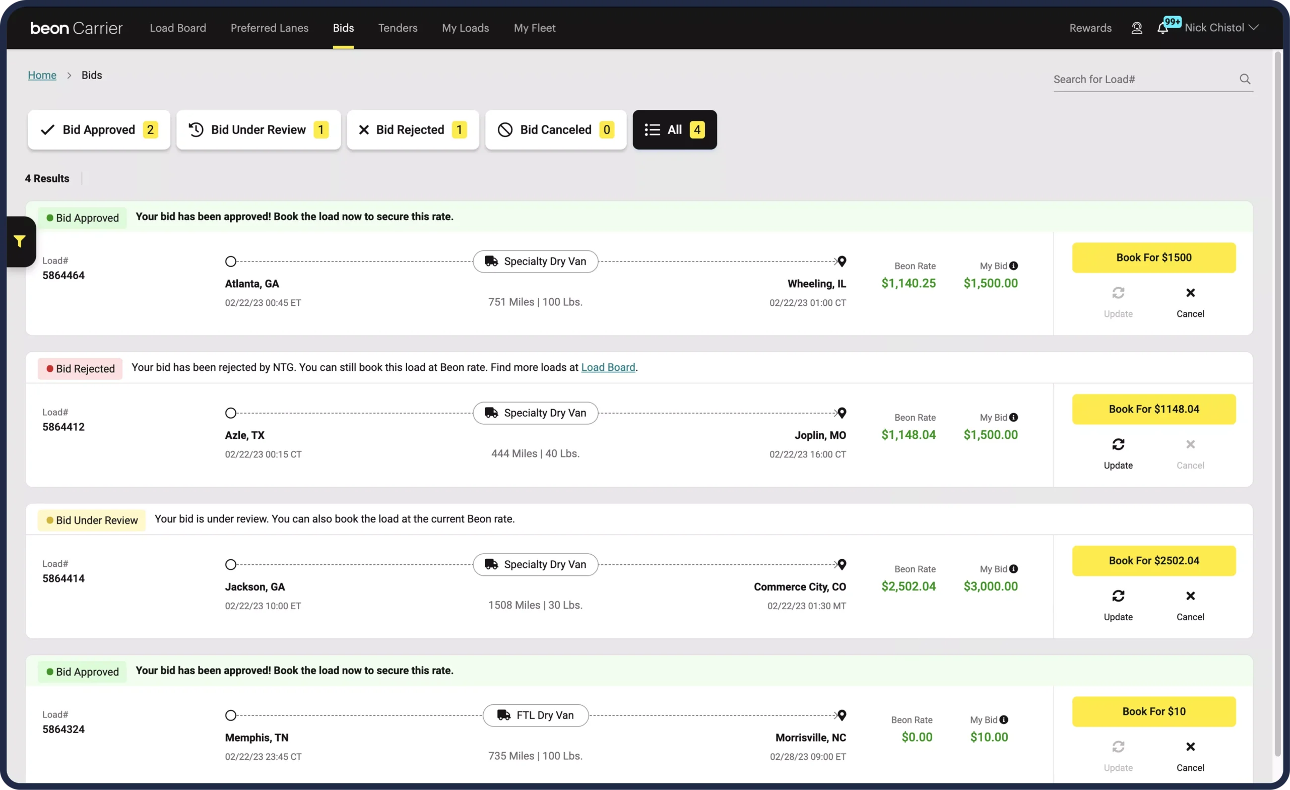1290x790 pixels.
Task: Click the search magnifier icon
Action: 1245,79
